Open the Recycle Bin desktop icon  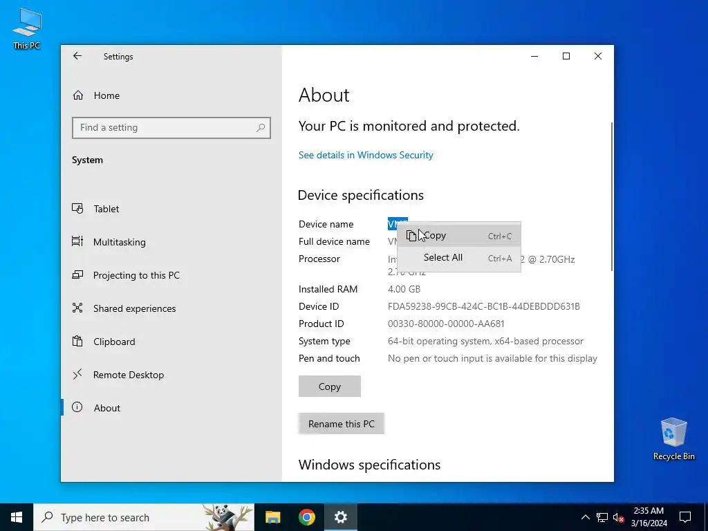point(673,439)
